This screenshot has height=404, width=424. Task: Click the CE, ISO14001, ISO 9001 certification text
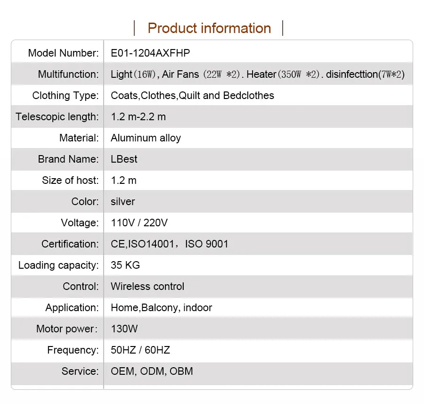169,244
